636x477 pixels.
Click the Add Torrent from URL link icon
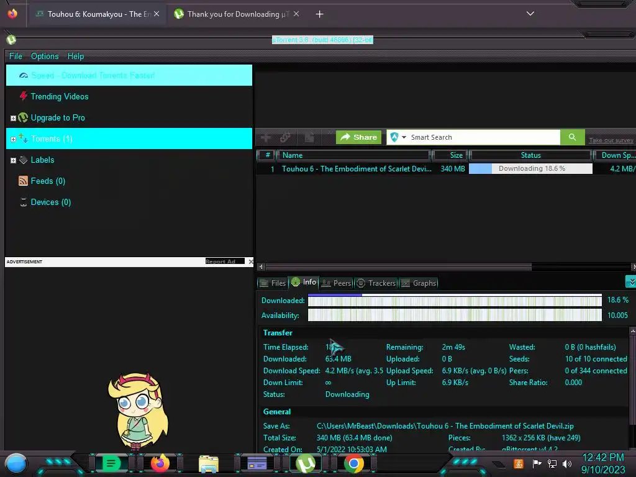click(285, 137)
